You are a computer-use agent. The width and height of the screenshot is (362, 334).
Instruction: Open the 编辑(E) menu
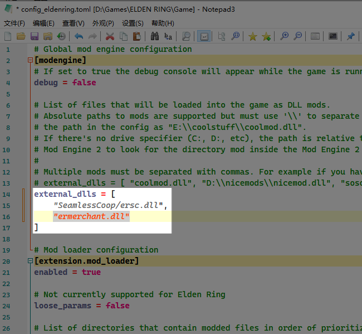(43, 23)
